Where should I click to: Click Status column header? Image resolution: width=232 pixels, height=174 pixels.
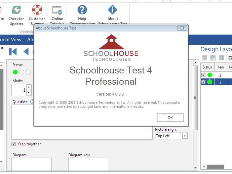click(207, 67)
